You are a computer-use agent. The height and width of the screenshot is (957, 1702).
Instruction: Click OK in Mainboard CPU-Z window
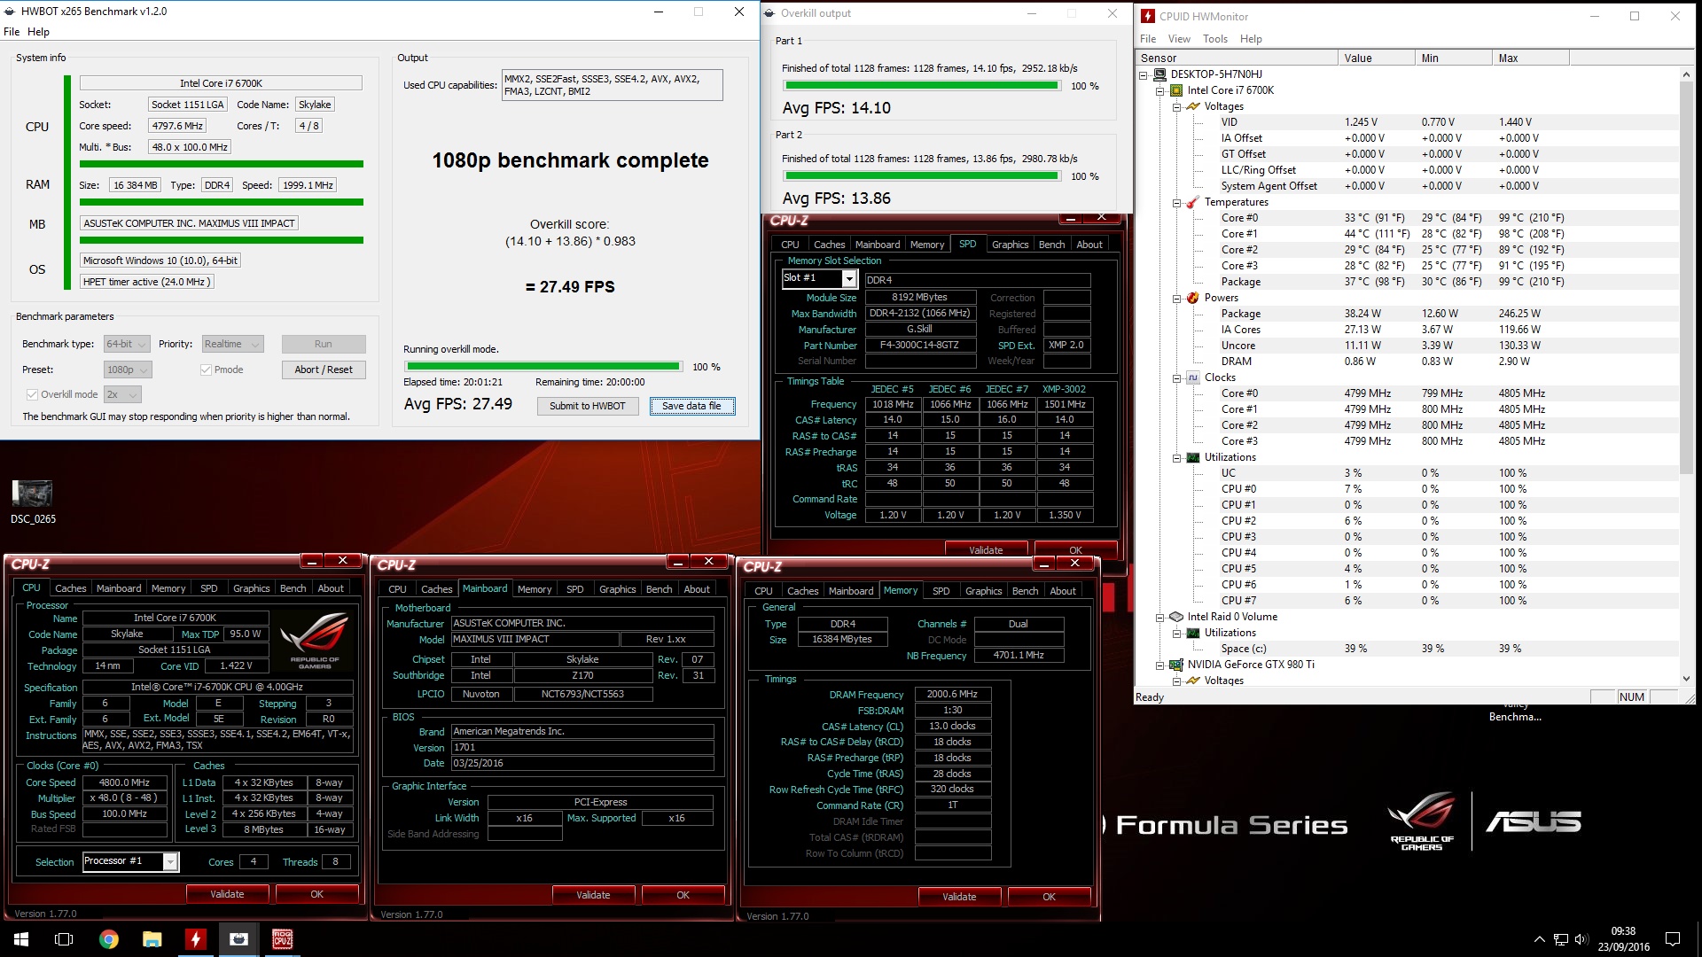click(x=683, y=895)
